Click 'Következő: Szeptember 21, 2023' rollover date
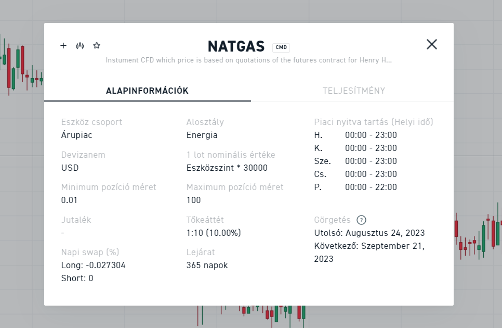Screen dimensions: 502x328 coord(369,253)
